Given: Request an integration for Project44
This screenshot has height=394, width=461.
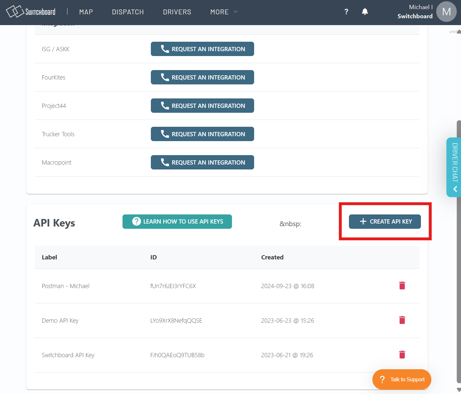Looking at the screenshot, I should [202, 106].
